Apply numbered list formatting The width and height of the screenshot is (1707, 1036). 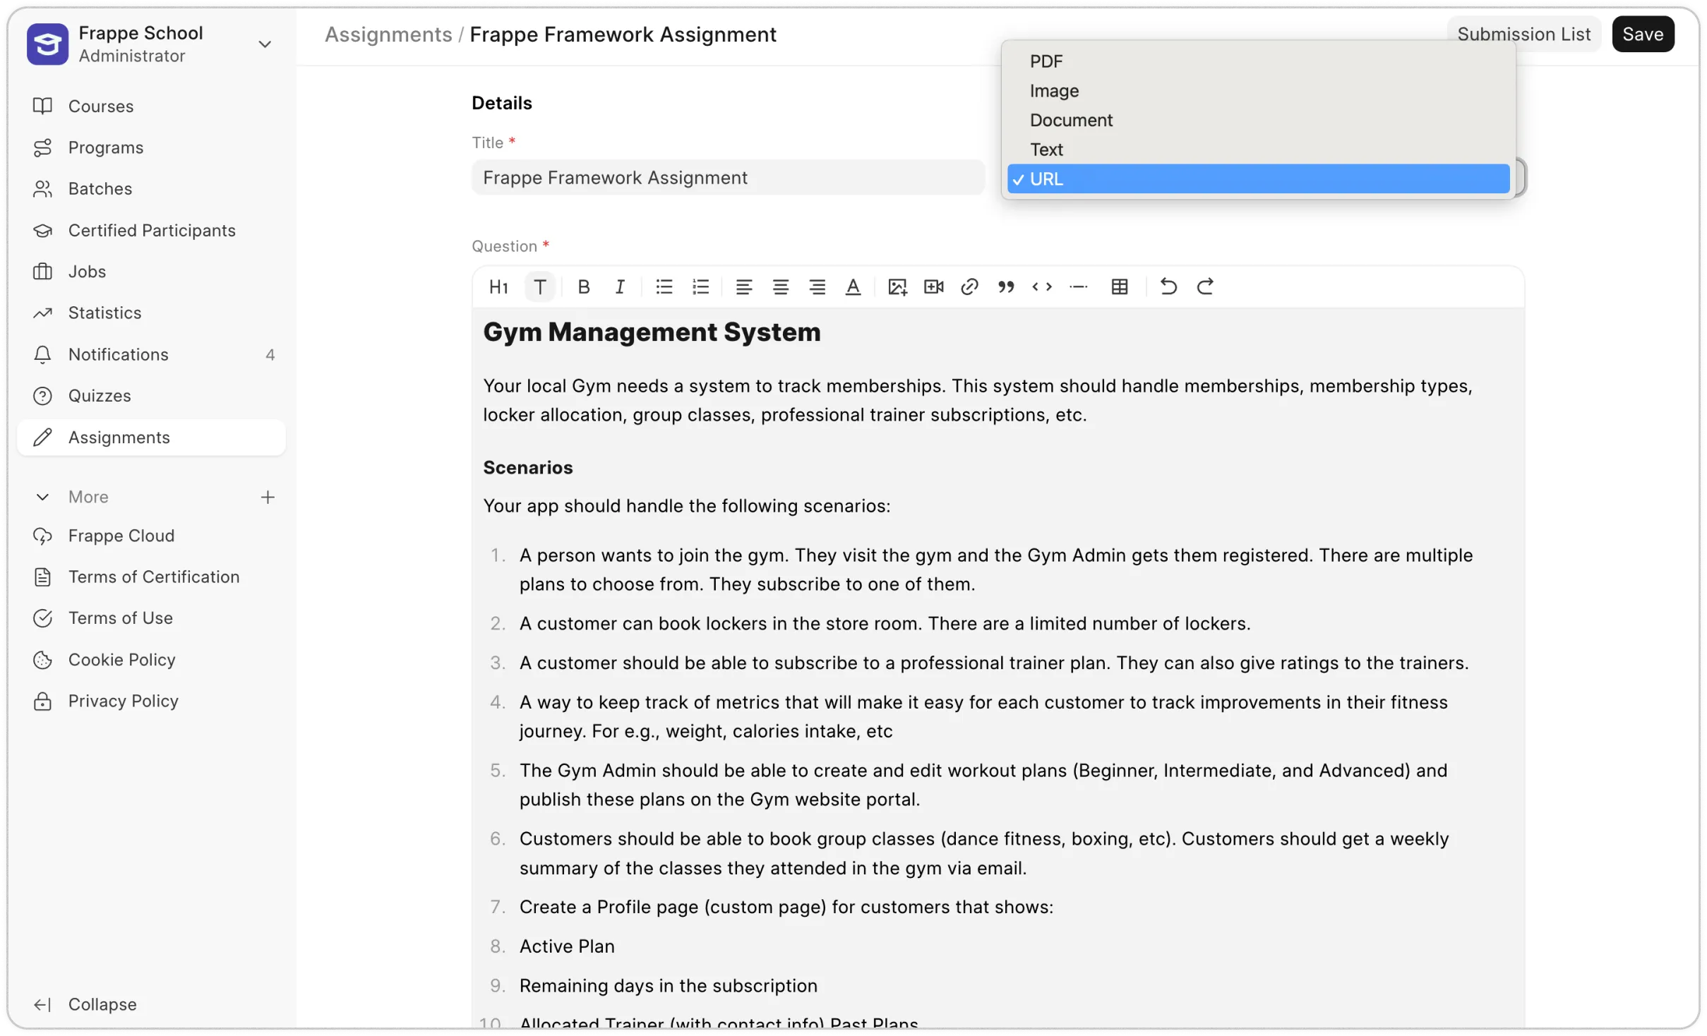click(x=700, y=287)
